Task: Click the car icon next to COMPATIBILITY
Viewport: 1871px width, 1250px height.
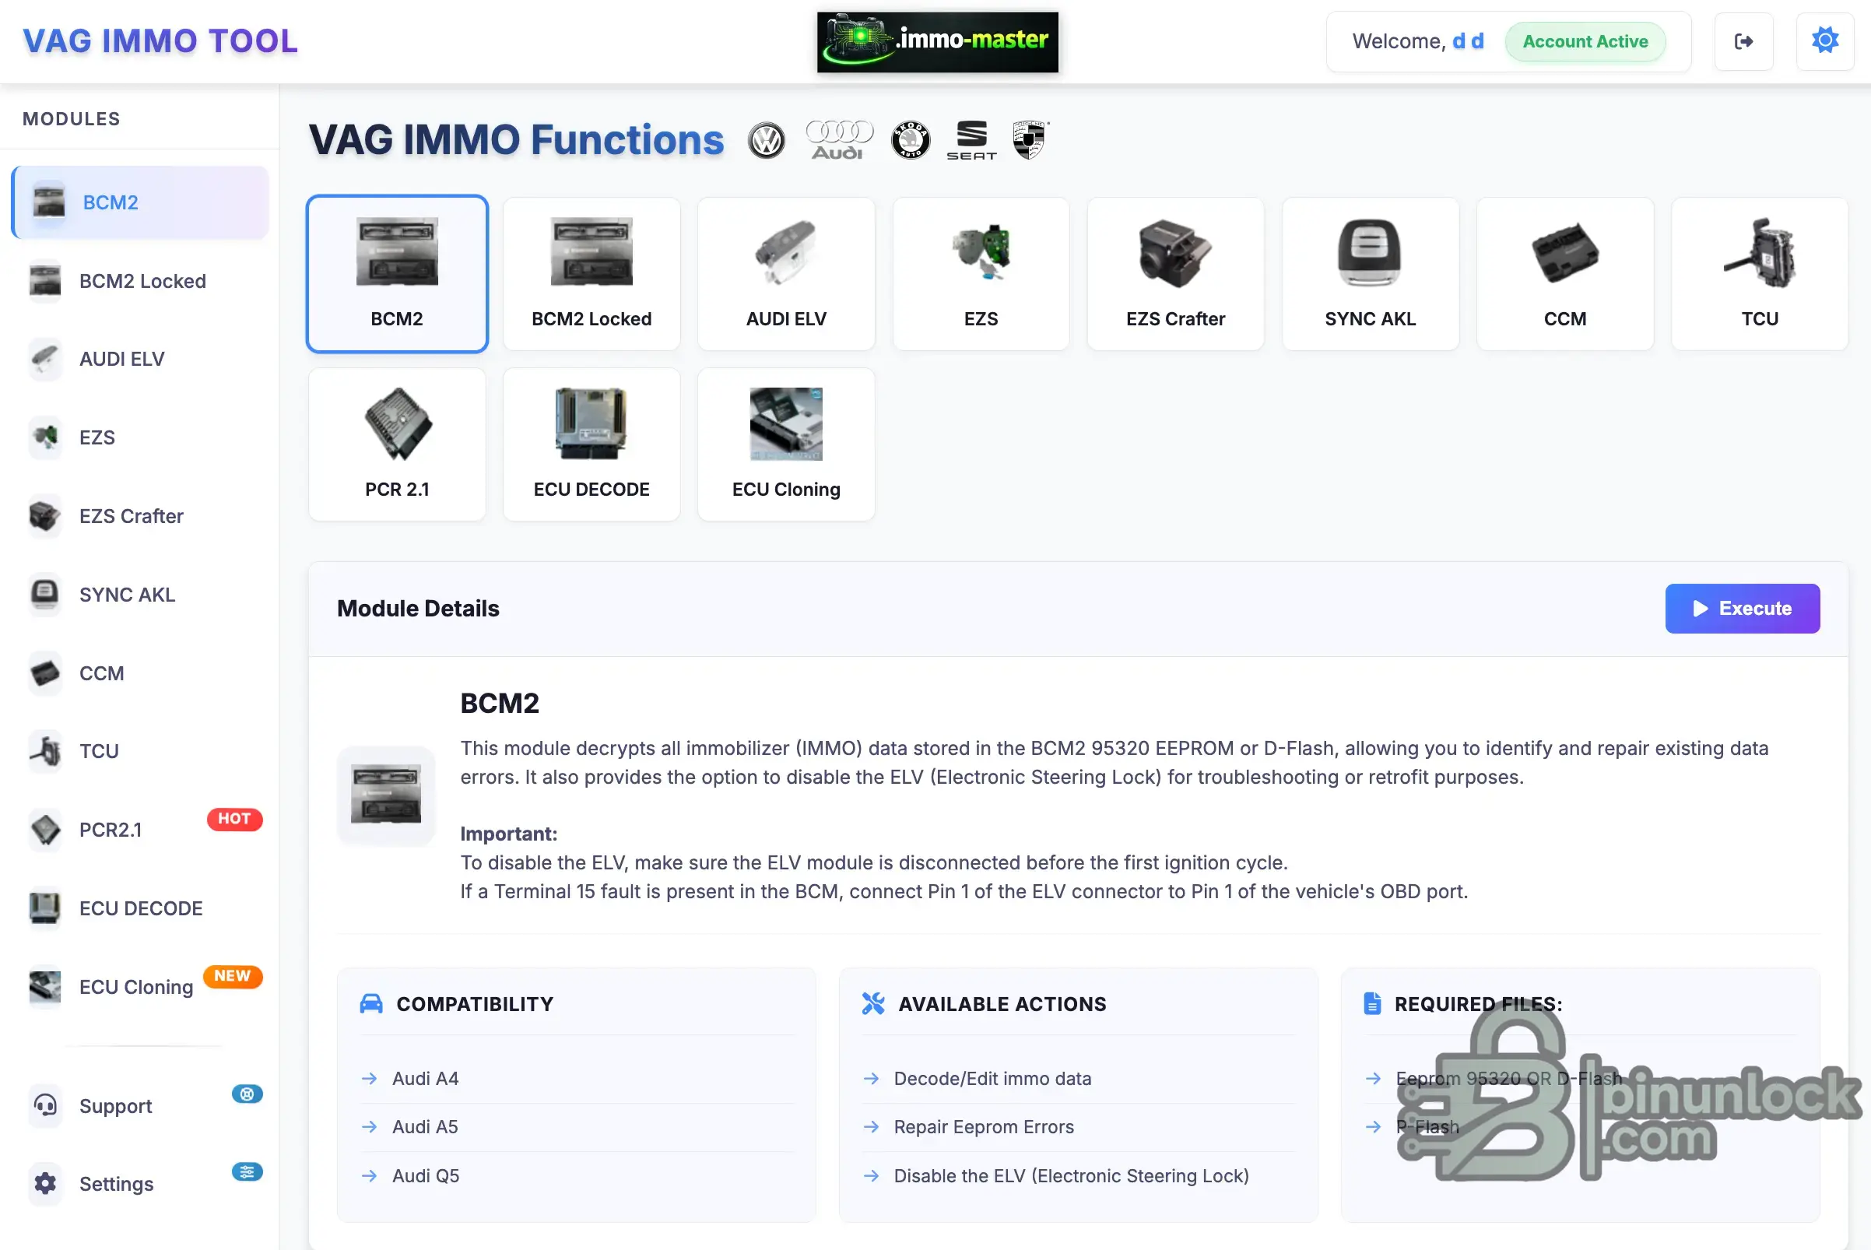Action: pos(371,1004)
